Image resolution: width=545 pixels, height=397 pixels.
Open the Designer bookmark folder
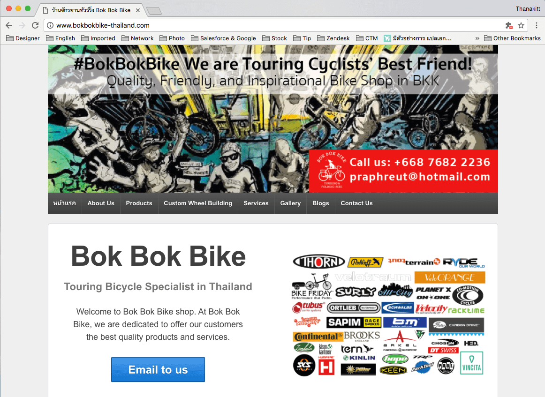tap(23, 38)
